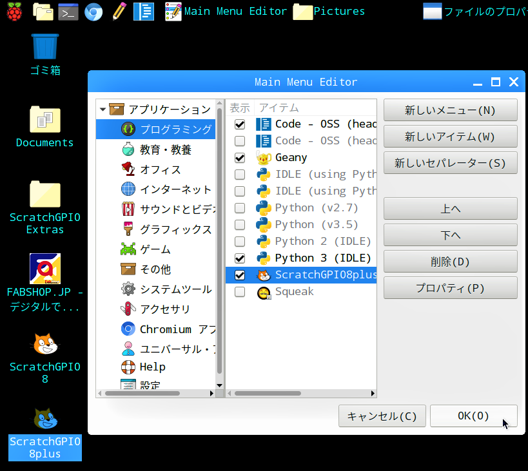528x471 pixels.
Task: Select the Squeak list item
Action: click(x=301, y=292)
